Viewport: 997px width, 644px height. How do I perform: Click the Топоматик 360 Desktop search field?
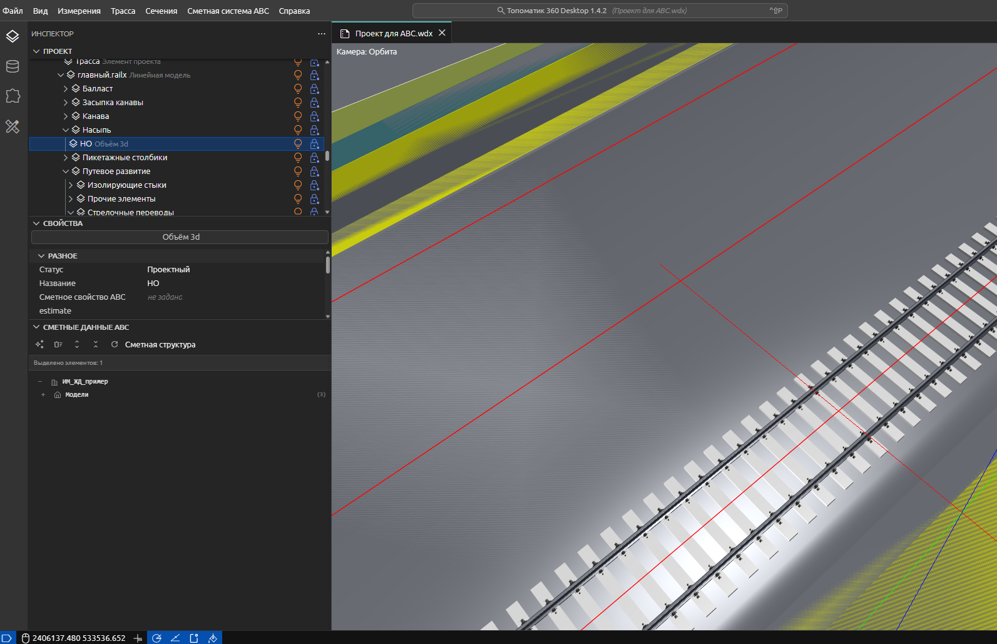click(600, 11)
